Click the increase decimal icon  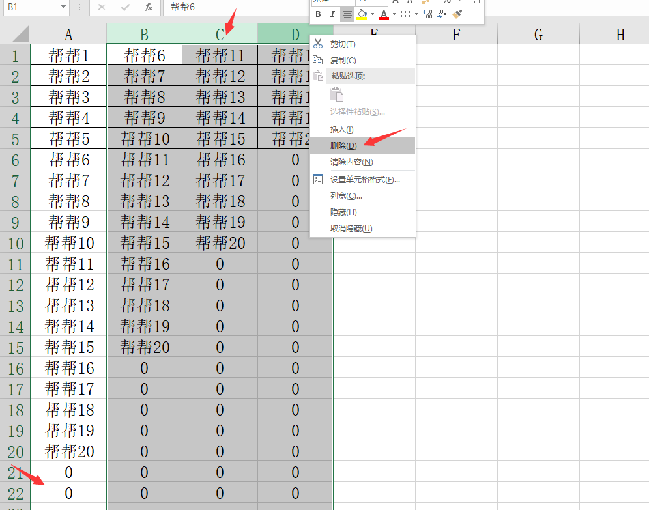pyautogui.click(x=427, y=14)
